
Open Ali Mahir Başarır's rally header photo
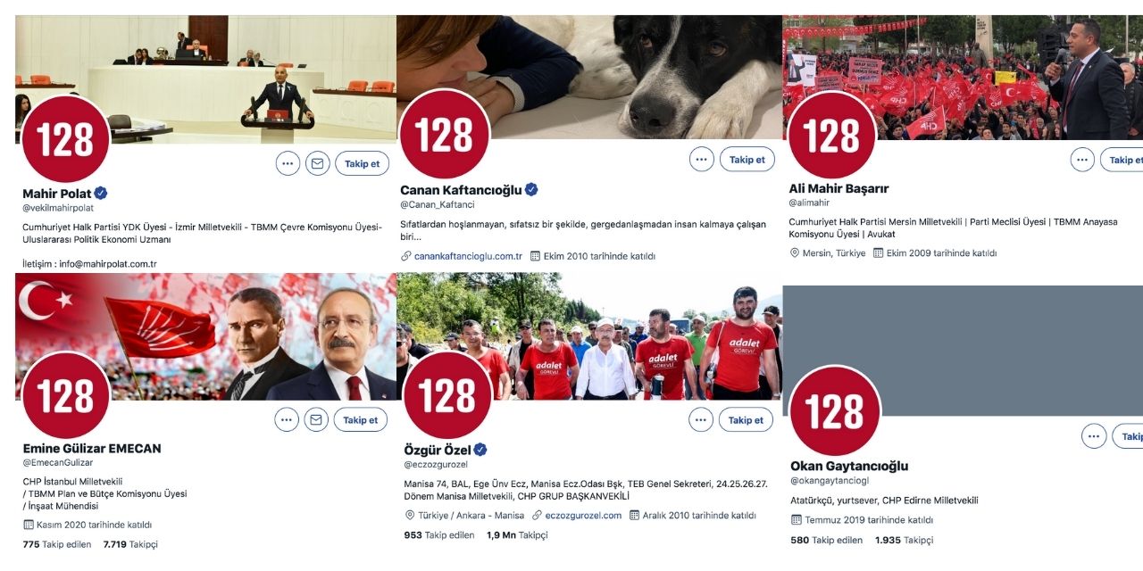coord(963,77)
